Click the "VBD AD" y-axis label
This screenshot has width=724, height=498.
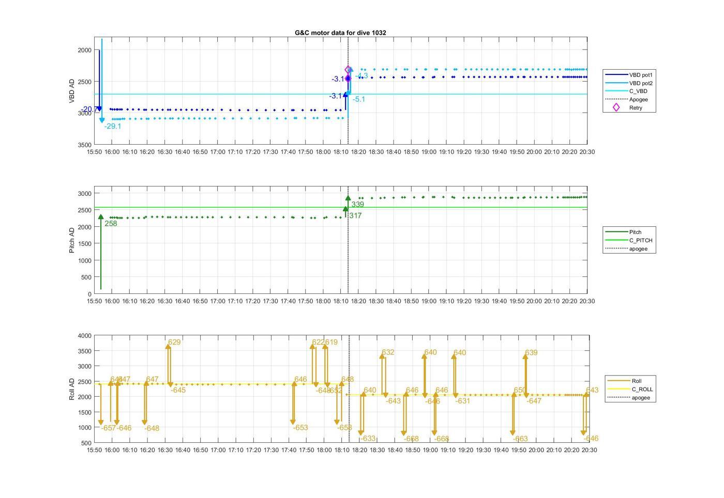tap(72, 91)
